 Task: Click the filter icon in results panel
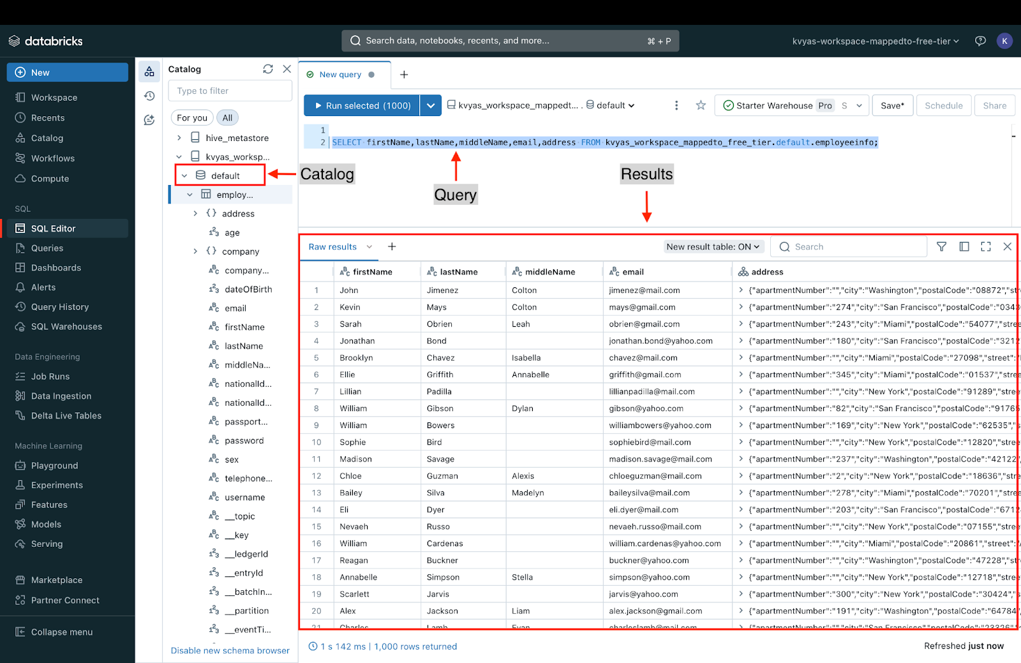[x=941, y=247]
